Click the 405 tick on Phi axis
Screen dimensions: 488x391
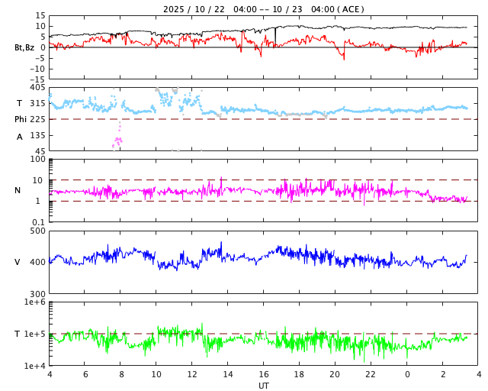click(x=37, y=88)
